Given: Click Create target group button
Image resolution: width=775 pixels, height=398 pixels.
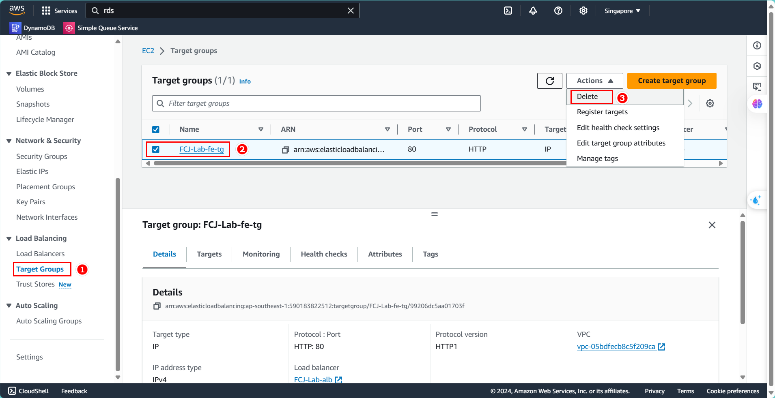Looking at the screenshot, I should [672, 81].
